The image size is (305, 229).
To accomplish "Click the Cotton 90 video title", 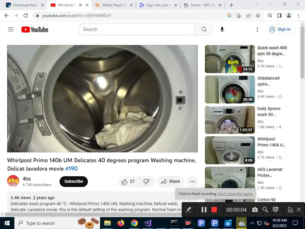I will click(x=266, y=200).
